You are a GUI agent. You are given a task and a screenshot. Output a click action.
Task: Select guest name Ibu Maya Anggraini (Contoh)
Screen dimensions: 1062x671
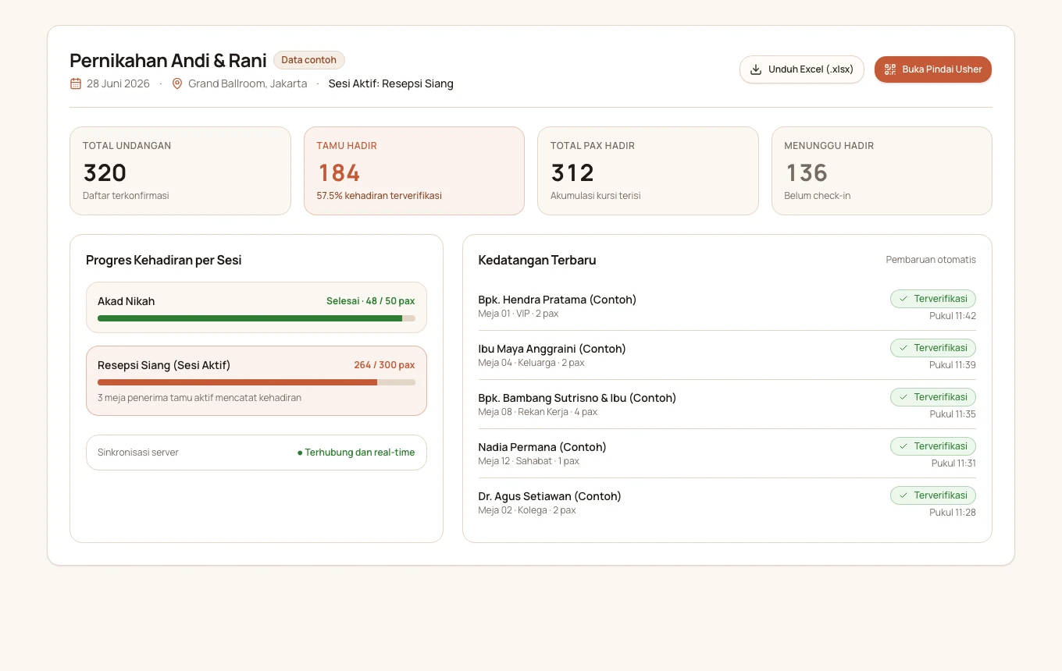(552, 349)
